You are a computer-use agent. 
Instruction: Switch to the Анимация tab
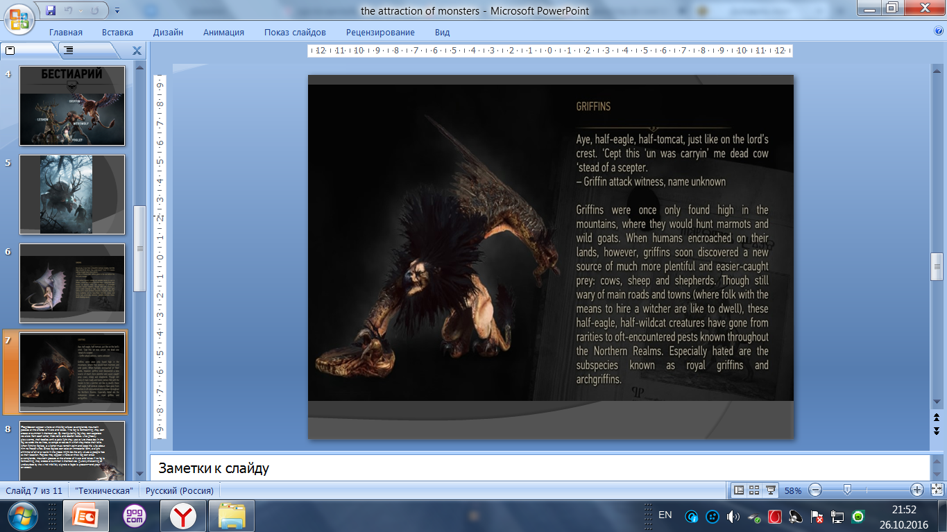223,33
